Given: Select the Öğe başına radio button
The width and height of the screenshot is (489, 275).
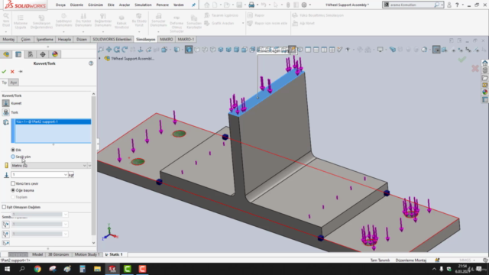Looking at the screenshot, I should pyautogui.click(x=13, y=190).
